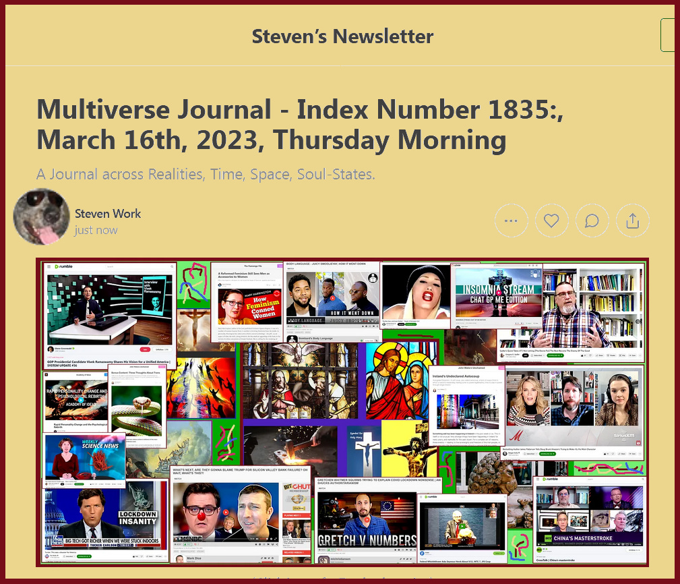Click the 'just now' timestamp
Viewport: 680px width, 584px height.
[x=96, y=230]
